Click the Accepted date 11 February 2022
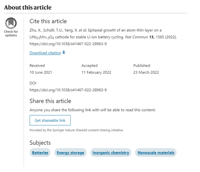Viewport: 200px width, 172px height. pyautogui.click(x=96, y=72)
